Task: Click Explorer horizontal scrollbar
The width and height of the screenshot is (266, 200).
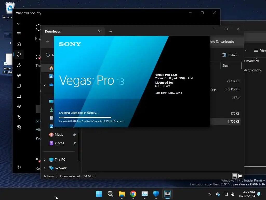Action: 163,171
